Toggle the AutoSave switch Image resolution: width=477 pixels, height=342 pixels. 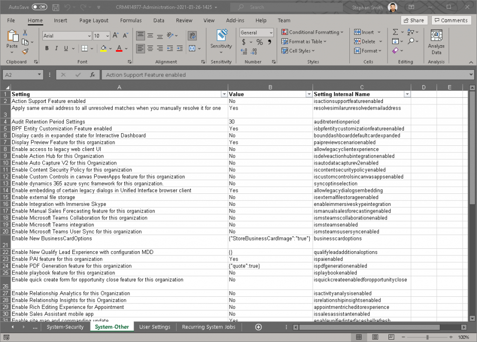39,7
